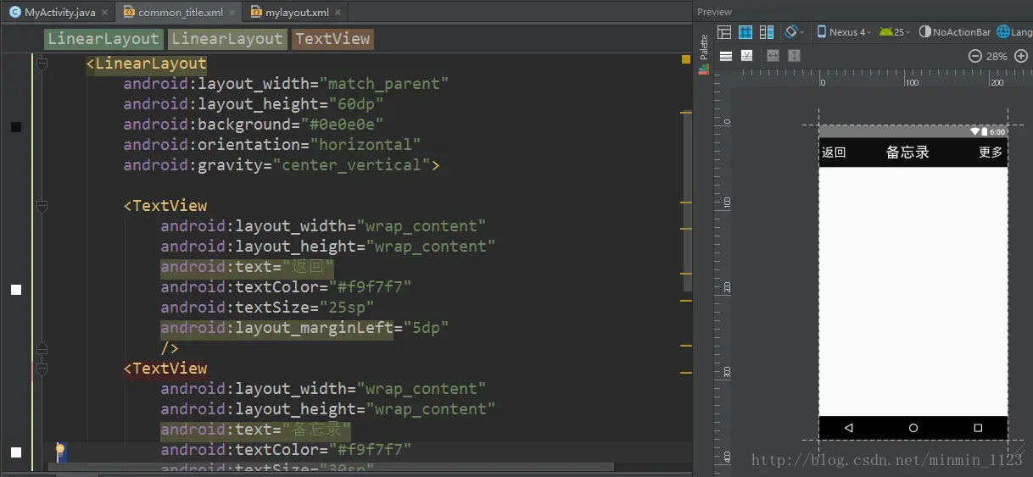The height and width of the screenshot is (477, 1033).
Task: Click the android:text="返回" line
Action: click(248, 267)
